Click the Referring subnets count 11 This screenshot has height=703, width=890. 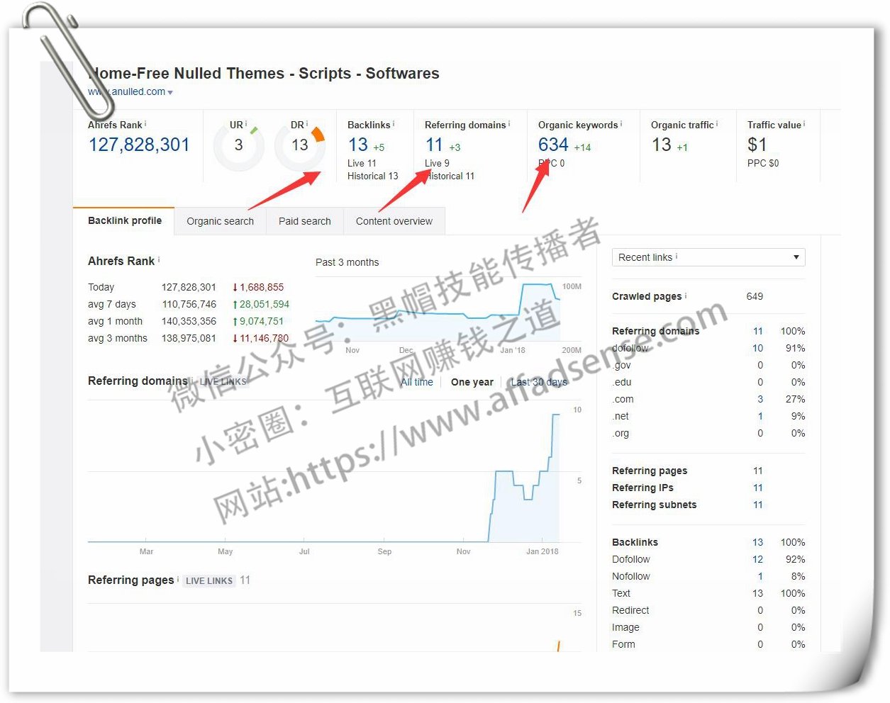click(758, 505)
